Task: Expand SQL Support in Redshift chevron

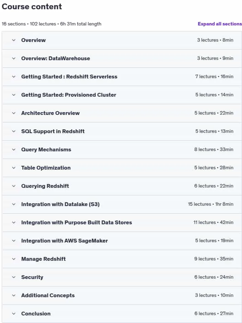Action: pos(14,131)
